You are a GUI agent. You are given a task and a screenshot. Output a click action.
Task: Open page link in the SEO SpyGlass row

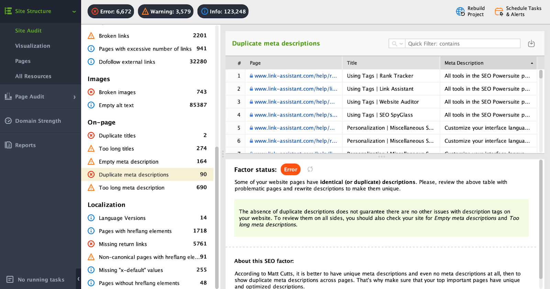[296, 115]
